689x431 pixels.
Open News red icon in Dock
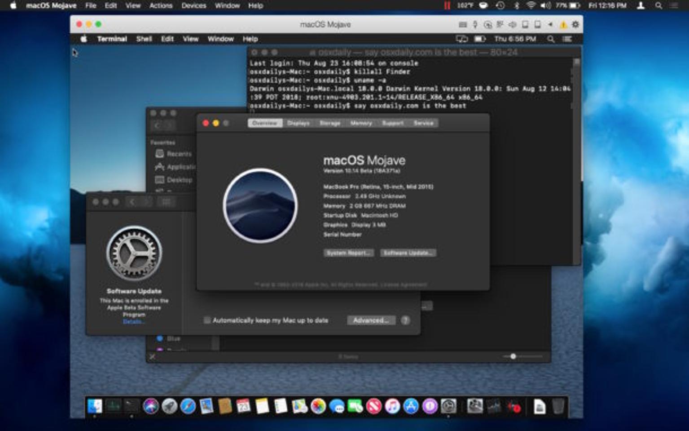click(373, 406)
